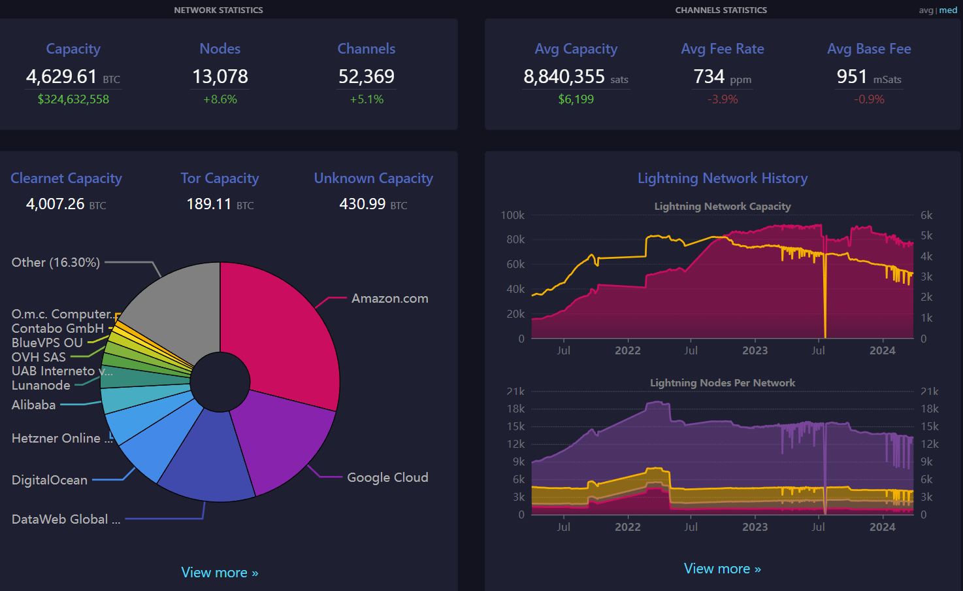
Task: Click the NETWORK STATISTICS header
Action: [x=218, y=10]
